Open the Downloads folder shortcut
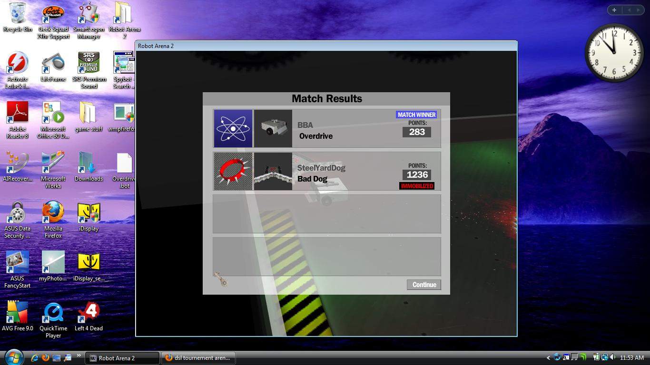The height and width of the screenshot is (365, 650). (89, 163)
